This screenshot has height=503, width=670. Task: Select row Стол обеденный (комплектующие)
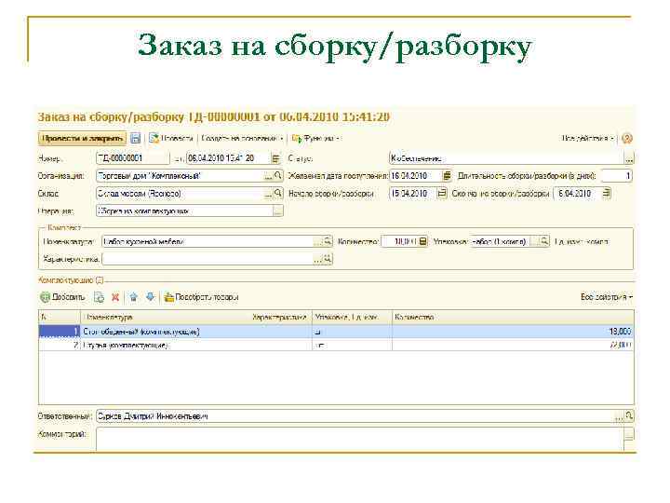pos(336,332)
